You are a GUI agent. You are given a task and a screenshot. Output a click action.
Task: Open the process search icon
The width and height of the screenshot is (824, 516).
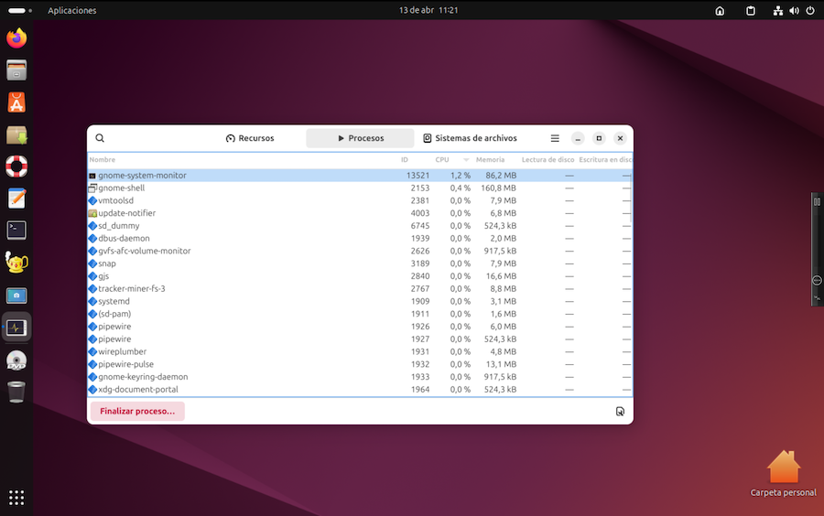coord(100,138)
